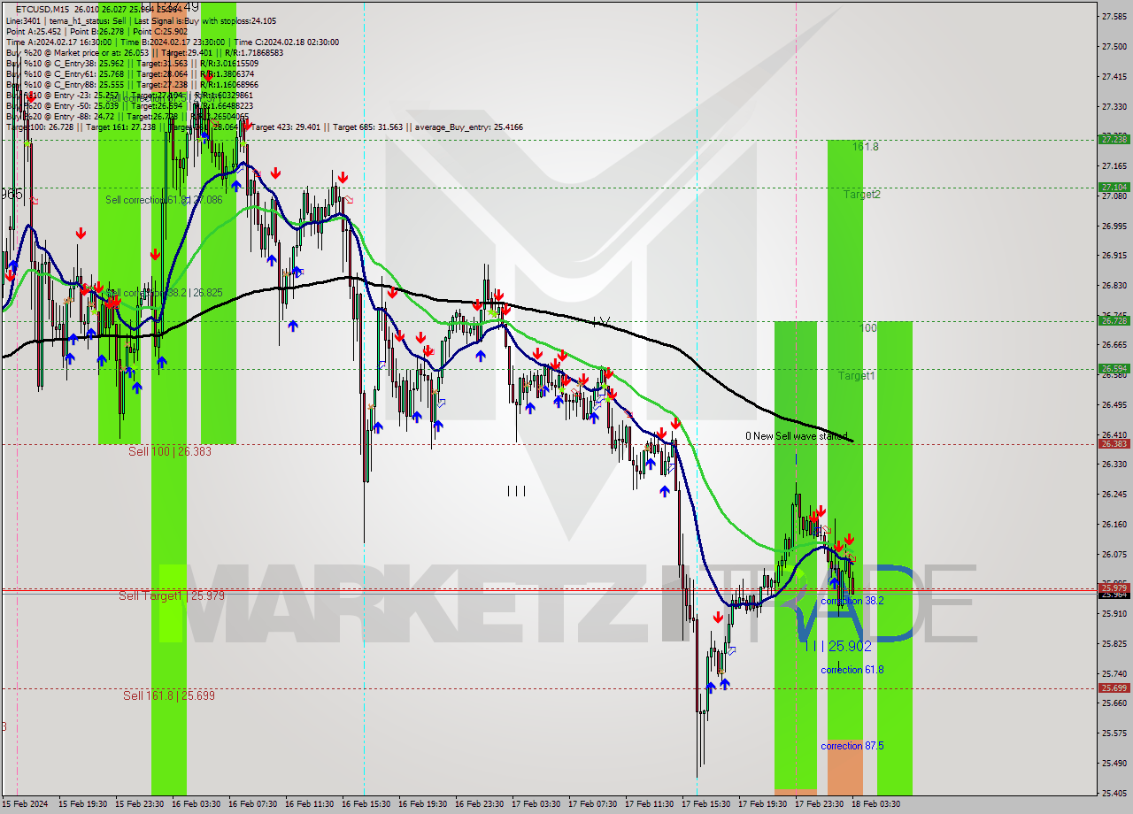Image resolution: width=1133 pixels, height=814 pixels.
Task: Click the '17 Feb 07:30' time axis label
Action: (x=593, y=804)
